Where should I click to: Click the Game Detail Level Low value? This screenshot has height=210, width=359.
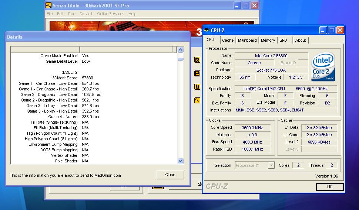click(x=86, y=61)
